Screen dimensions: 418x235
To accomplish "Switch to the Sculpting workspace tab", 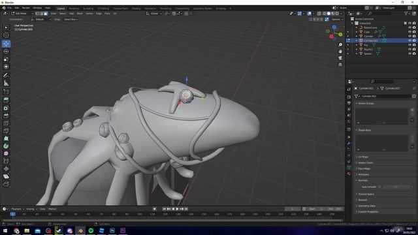I will pyautogui.click(x=88, y=8).
